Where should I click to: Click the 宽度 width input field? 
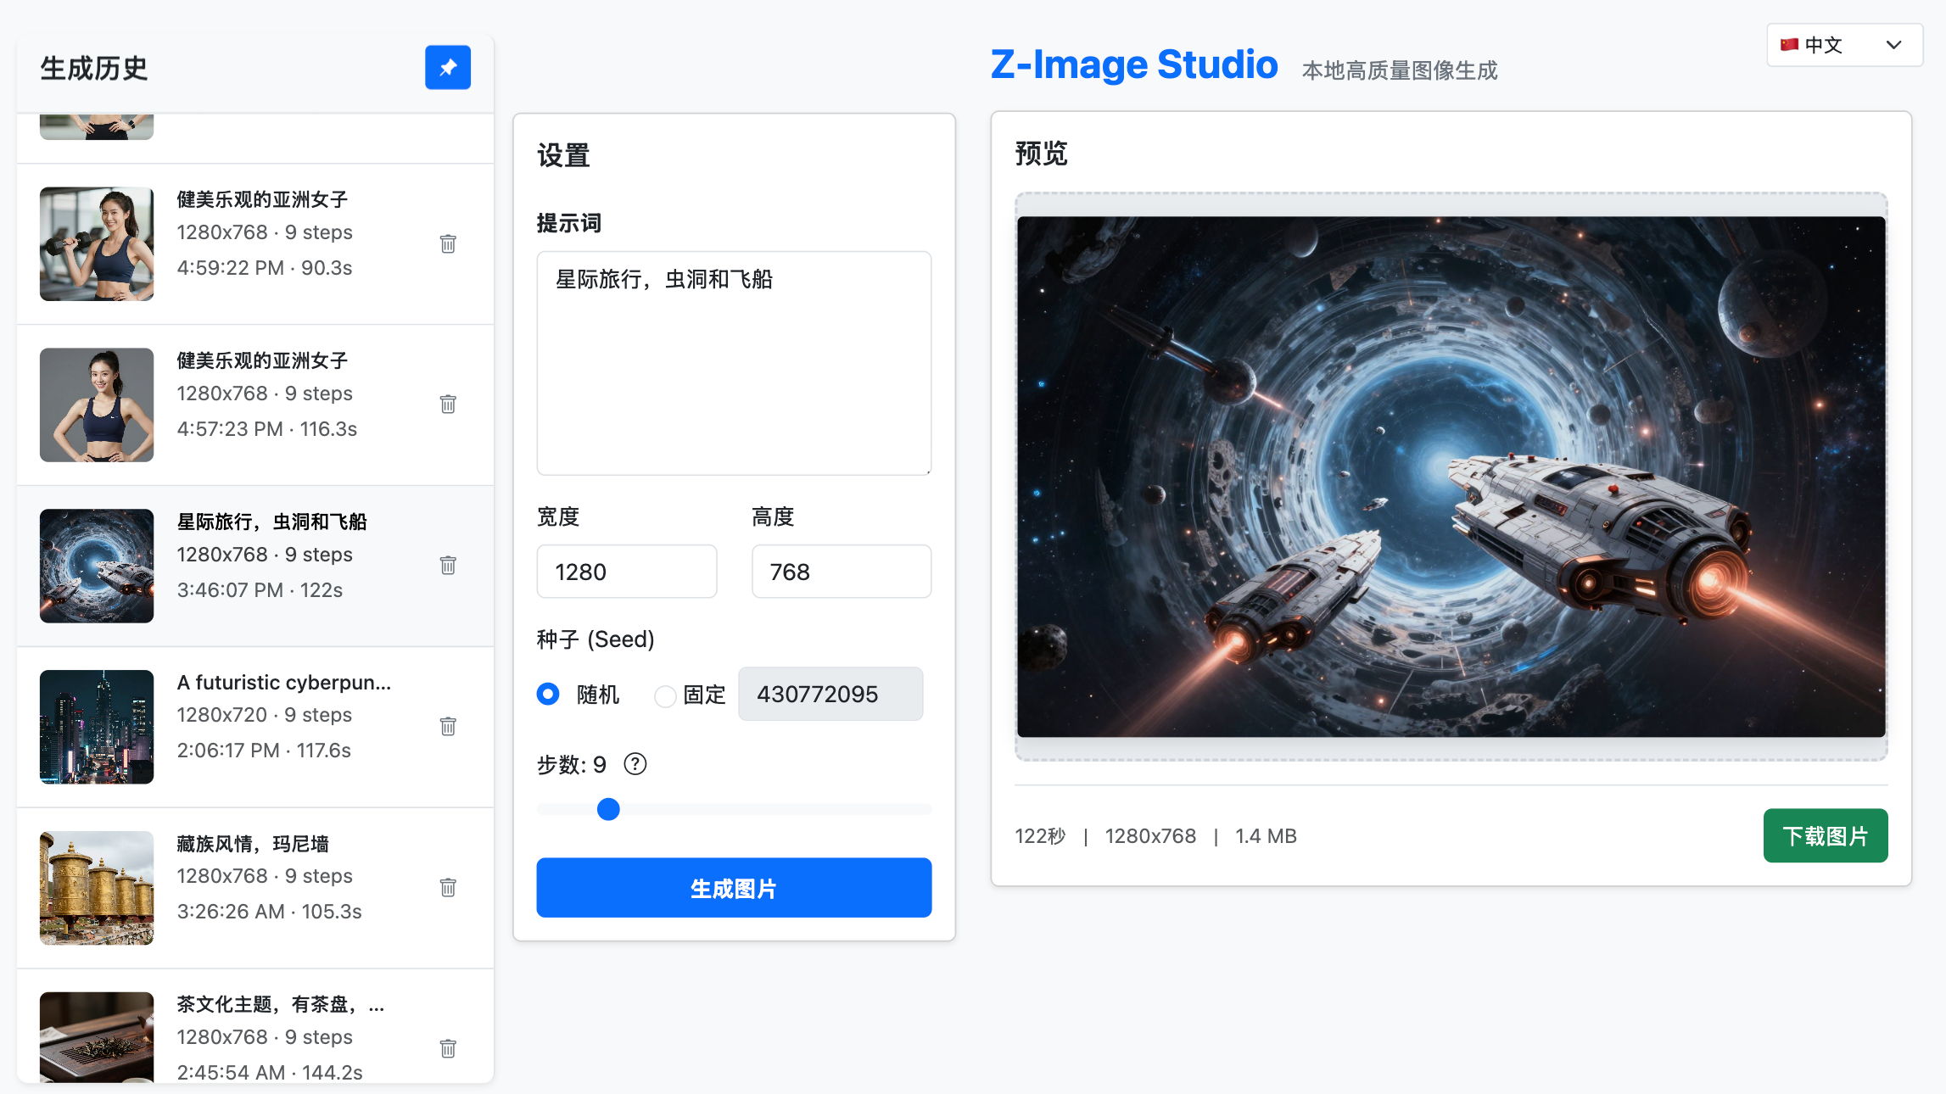pos(626,572)
